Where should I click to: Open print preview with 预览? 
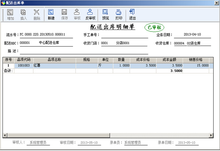click(105, 14)
